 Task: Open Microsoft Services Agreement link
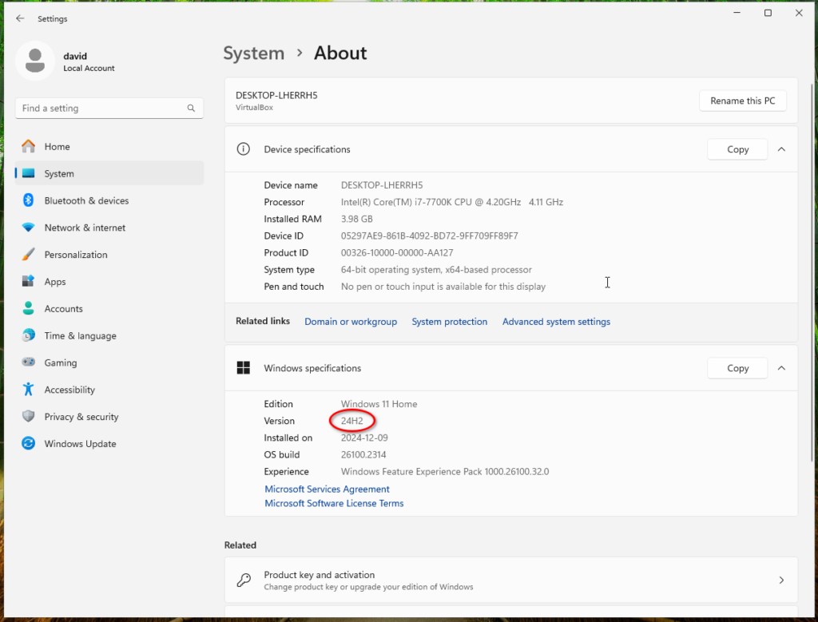pos(327,489)
